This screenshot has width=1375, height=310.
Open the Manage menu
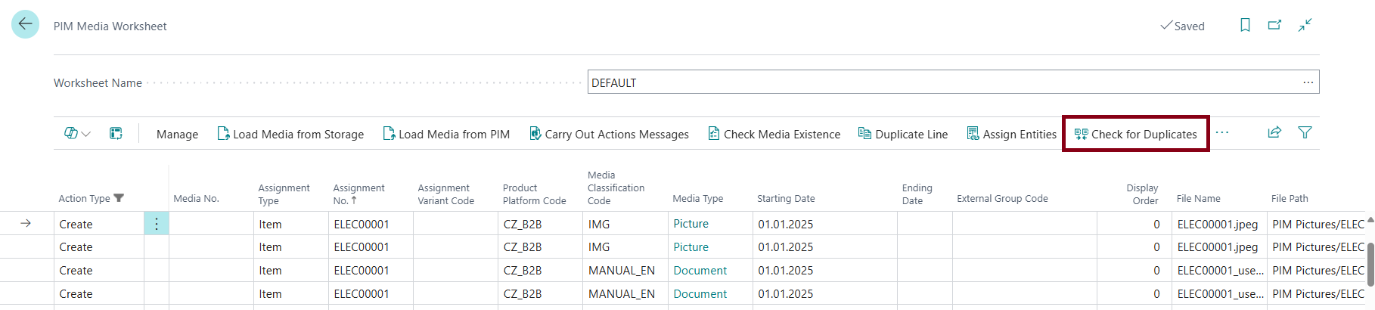177,134
